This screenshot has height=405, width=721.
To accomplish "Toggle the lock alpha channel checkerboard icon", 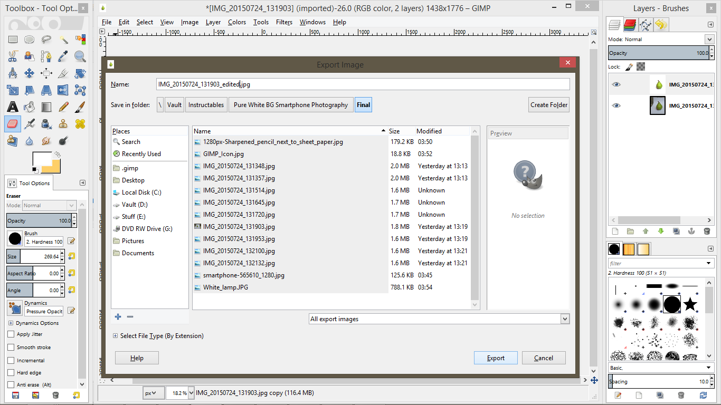I will (x=640, y=66).
